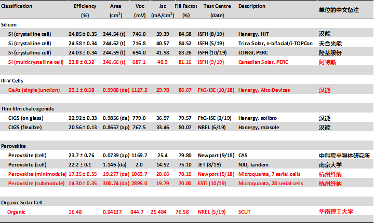Click test centre ISFH (10/19)

(212, 52)
